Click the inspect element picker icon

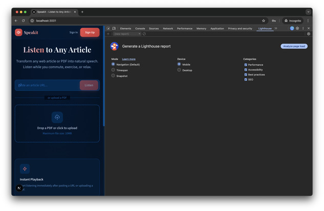[109, 29]
